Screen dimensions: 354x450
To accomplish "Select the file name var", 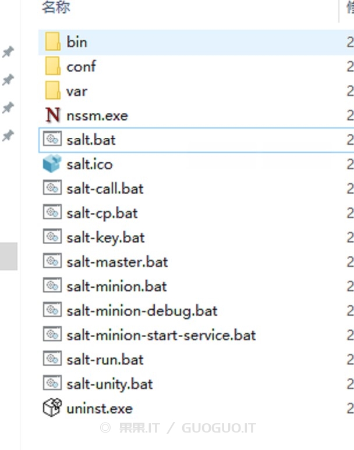I will tap(76, 91).
